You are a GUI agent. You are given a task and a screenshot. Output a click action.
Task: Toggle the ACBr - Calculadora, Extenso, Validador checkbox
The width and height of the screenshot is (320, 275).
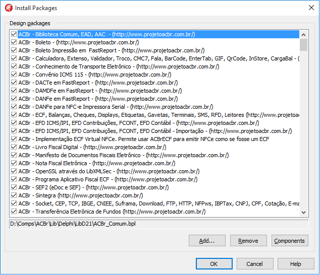tap(14, 58)
